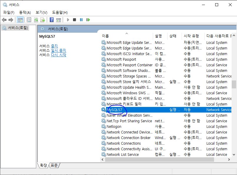The image size is (237, 175).
Task: Click horizontal scrollbar left arrow
Action: click(x=102, y=160)
